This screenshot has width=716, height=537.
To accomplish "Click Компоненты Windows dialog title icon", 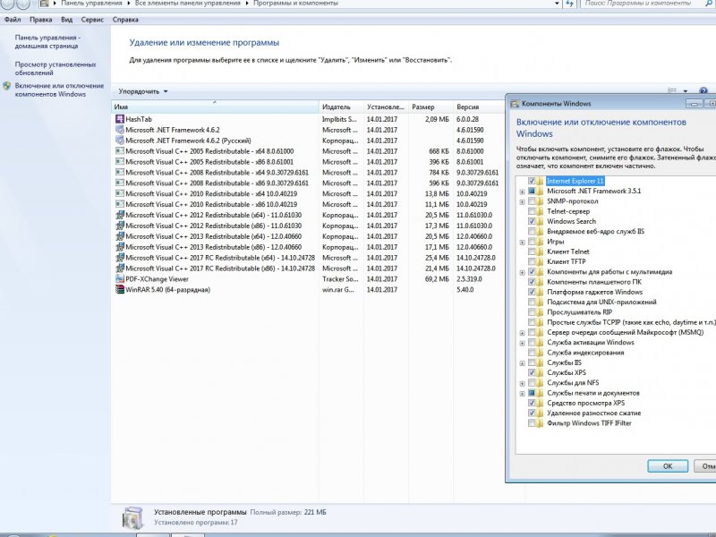I will pyautogui.click(x=515, y=104).
